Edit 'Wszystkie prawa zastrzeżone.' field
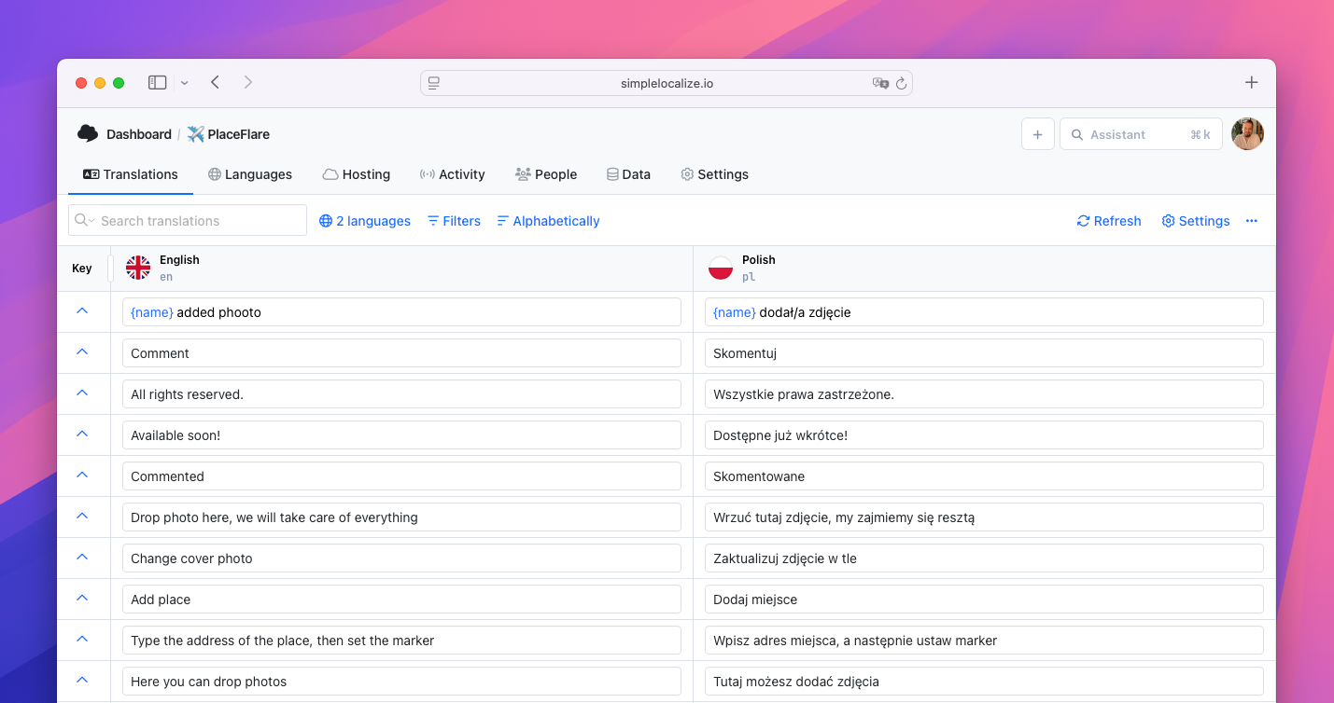Image resolution: width=1334 pixels, height=703 pixels. (984, 394)
